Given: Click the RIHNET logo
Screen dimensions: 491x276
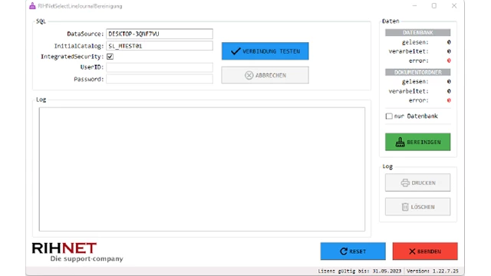Looking at the screenshot, I should point(77,252).
